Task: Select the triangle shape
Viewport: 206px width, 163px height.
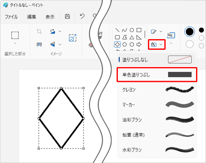Action: 132,37
